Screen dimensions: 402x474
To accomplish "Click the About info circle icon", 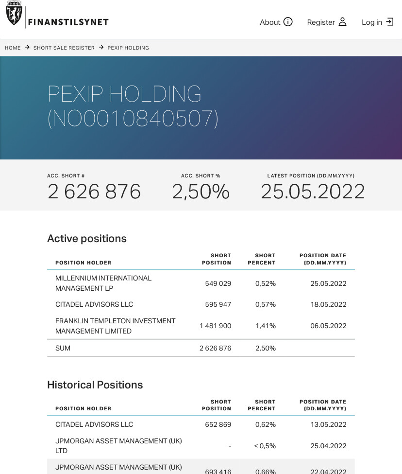I will click(x=288, y=22).
